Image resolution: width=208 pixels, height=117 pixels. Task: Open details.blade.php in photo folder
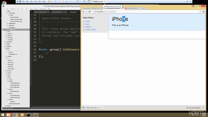[15, 97]
